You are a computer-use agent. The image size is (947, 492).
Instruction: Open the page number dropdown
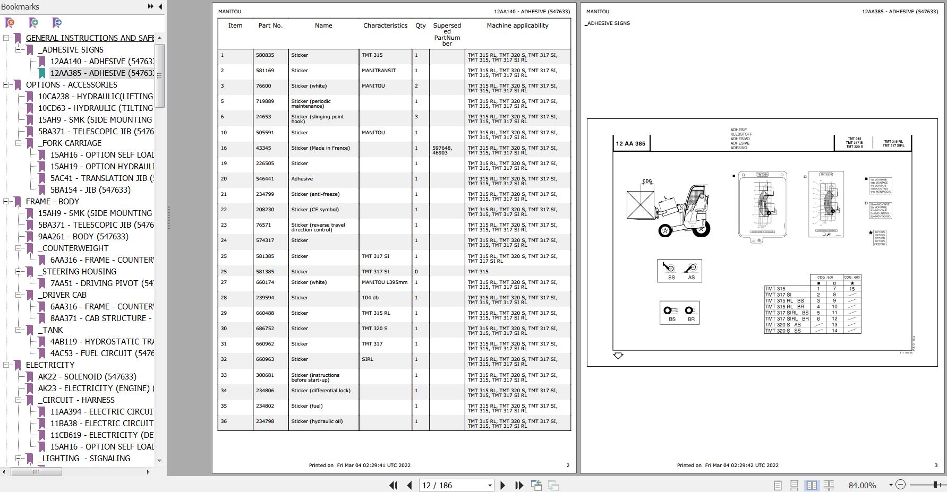click(490, 485)
